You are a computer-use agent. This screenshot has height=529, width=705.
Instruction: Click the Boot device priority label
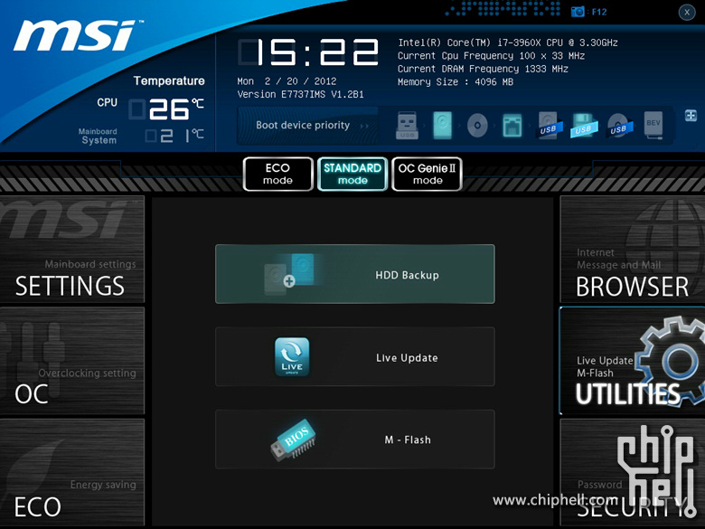[x=303, y=125]
